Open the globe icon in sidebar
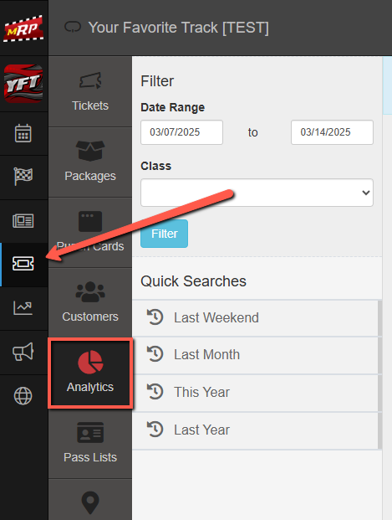 23,396
